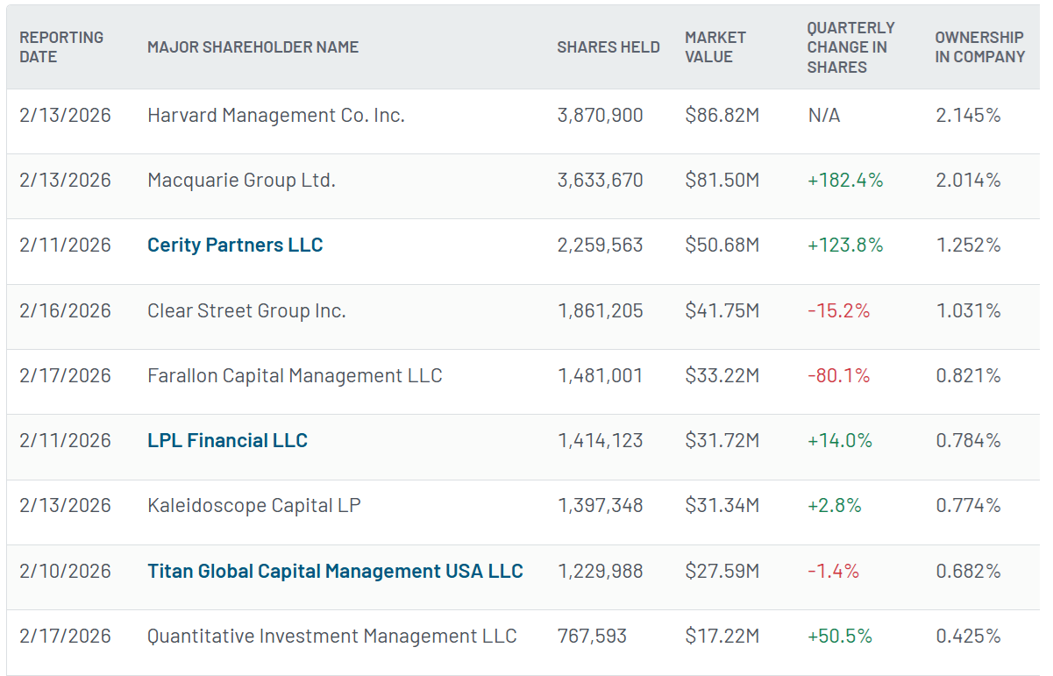This screenshot has height=676, width=1053.
Task: Open the Cerity Partners LLC link
Action: (x=235, y=245)
